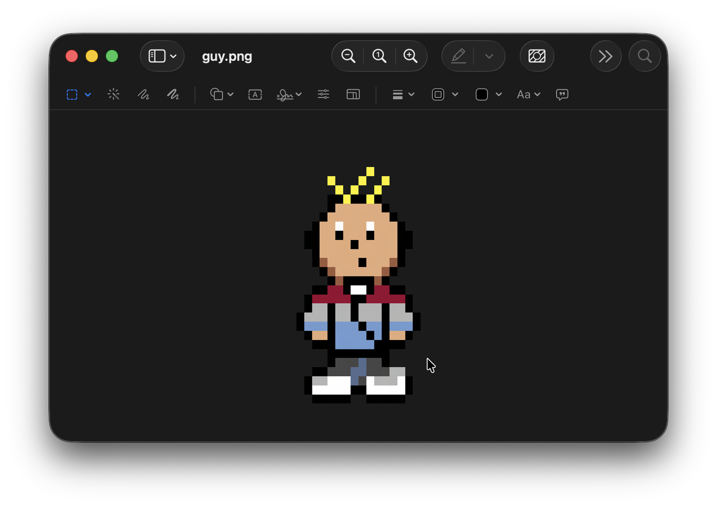The width and height of the screenshot is (717, 507).
Task: Expand the Signature dropdown chevron
Action: click(299, 95)
